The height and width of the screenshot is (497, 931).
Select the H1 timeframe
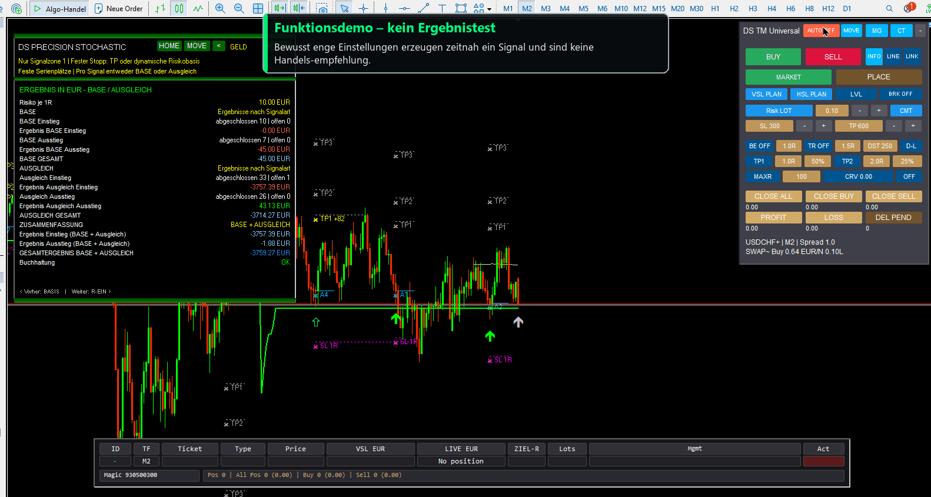(x=715, y=8)
